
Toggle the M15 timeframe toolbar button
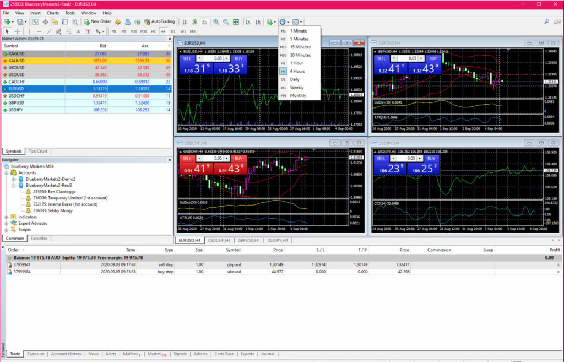[x=133, y=31]
